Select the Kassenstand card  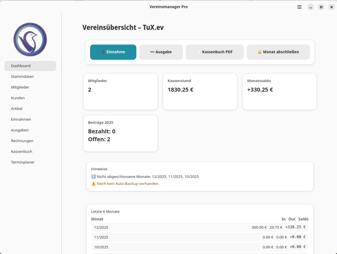(200, 92)
